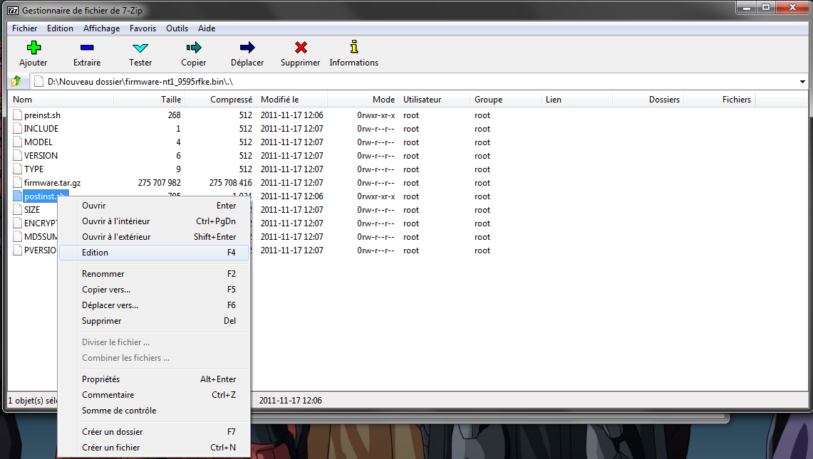Sort by the Groupe column header

click(505, 100)
